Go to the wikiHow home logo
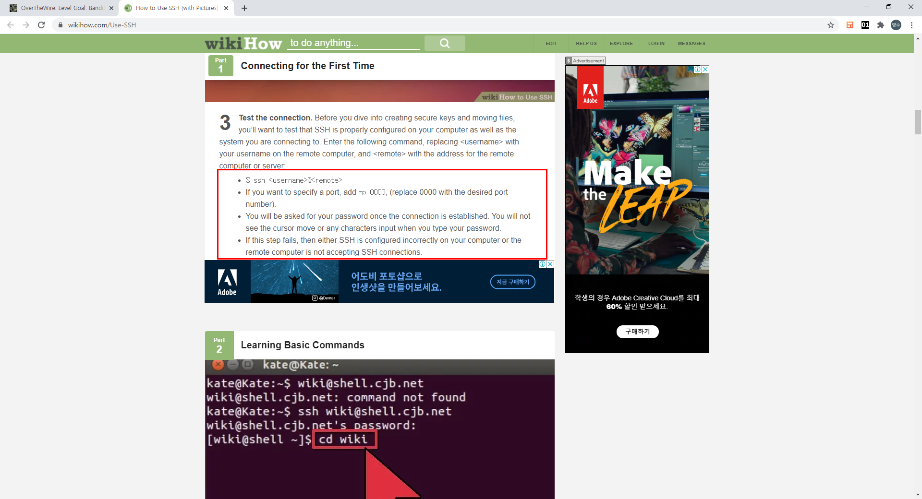 (243, 43)
